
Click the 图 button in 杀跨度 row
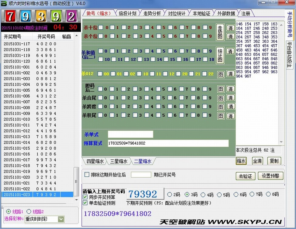click(x=221, y=107)
